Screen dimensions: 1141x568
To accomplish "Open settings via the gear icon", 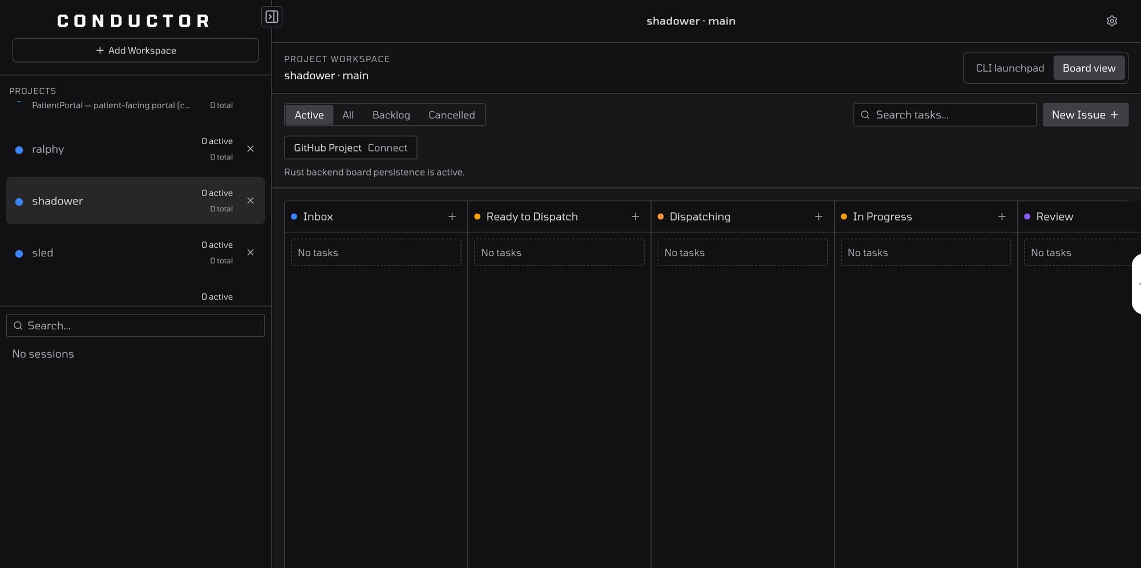I will [1111, 21].
